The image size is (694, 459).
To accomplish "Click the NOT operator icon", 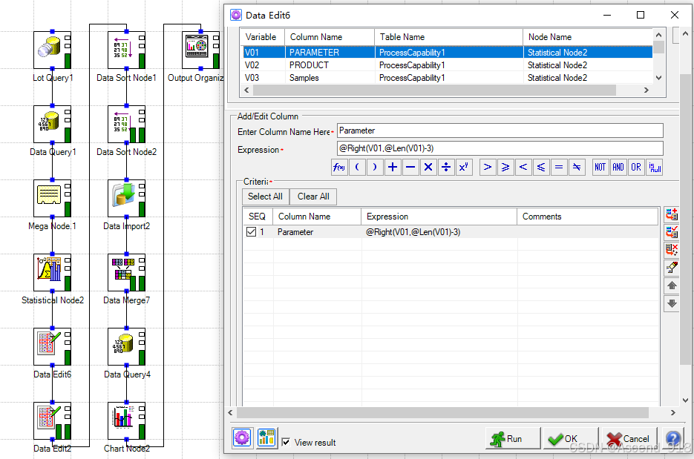I will tap(600, 167).
